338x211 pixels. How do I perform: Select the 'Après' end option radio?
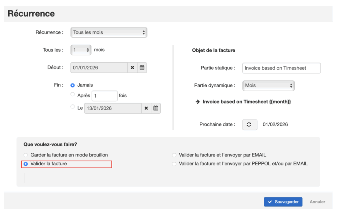73,95
